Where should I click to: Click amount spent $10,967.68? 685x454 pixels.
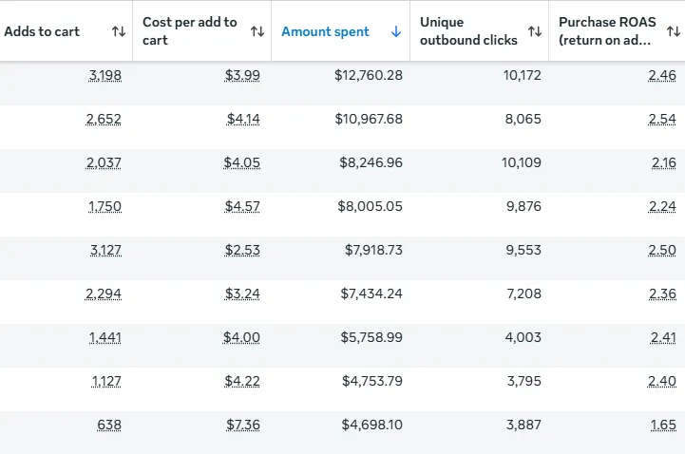(x=369, y=119)
